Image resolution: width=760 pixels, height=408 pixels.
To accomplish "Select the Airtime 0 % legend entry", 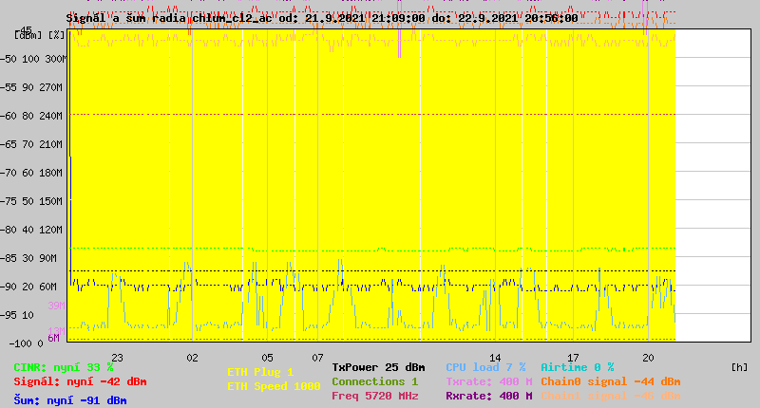I will click(x=577, y=367).
